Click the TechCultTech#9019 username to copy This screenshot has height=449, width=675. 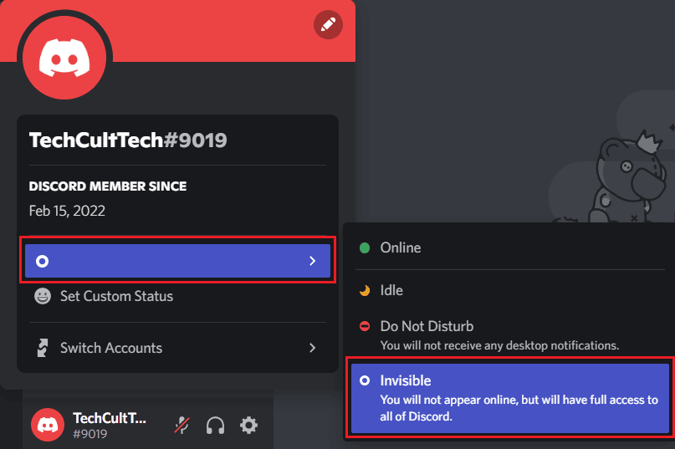[x=128, y=140]
